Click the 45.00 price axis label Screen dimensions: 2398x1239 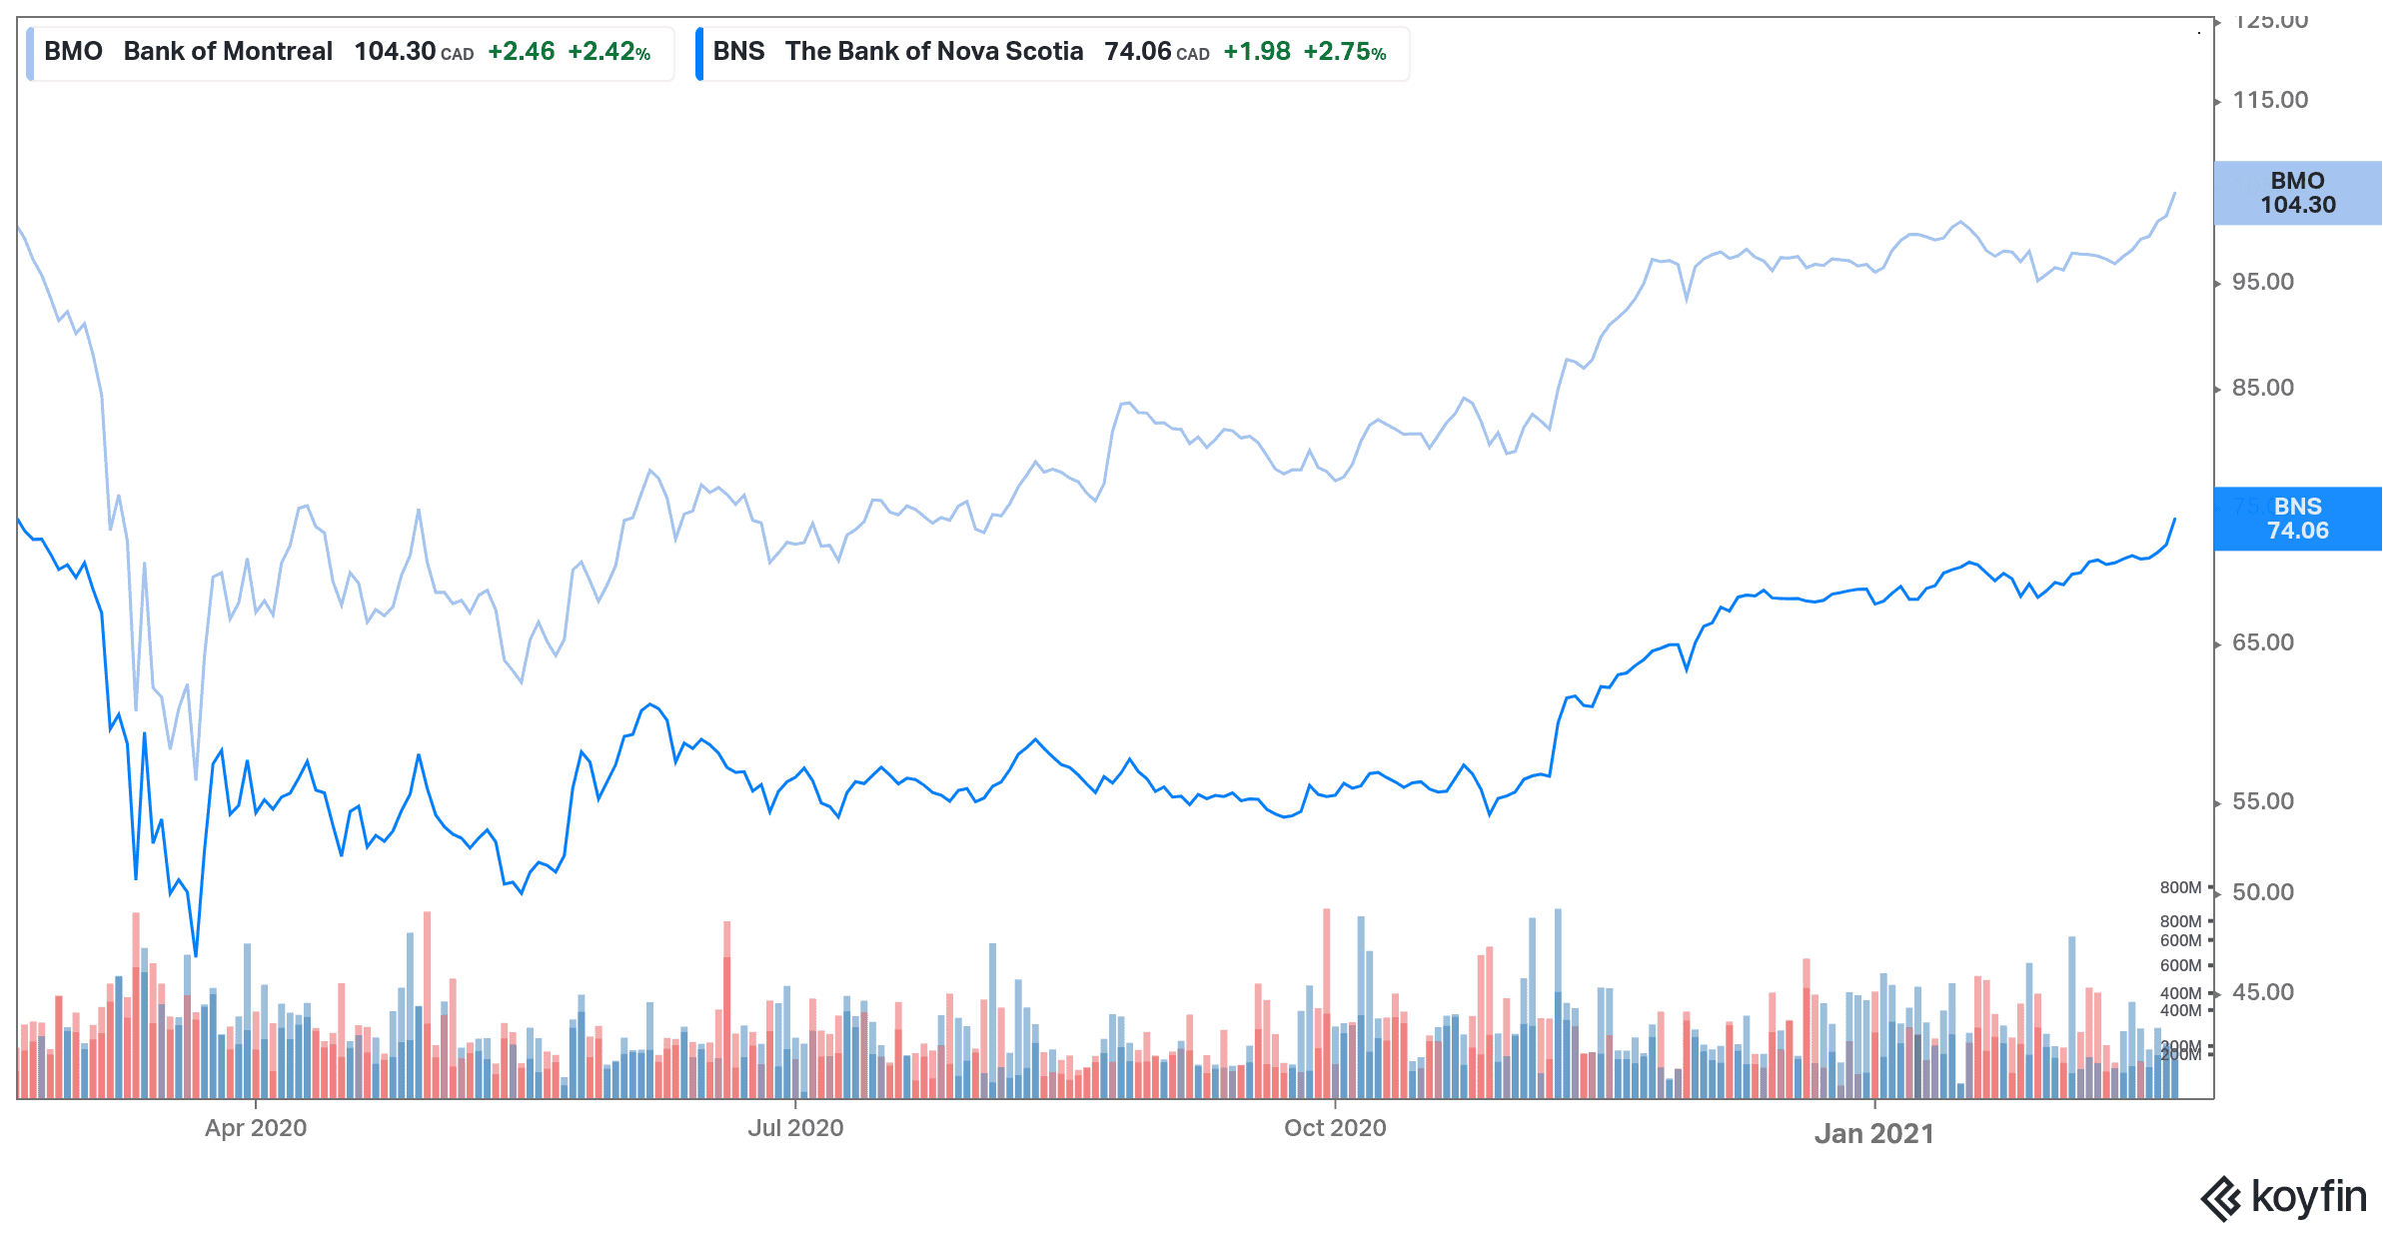tap(2263, 992)
